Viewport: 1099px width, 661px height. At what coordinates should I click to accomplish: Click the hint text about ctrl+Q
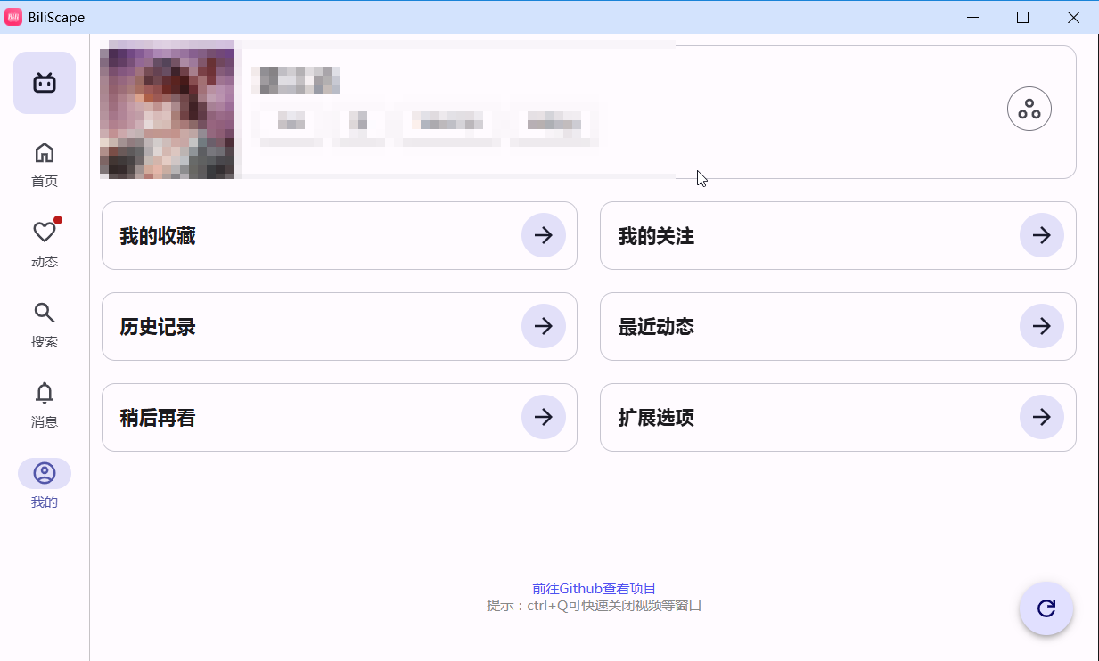click(595, 606)
